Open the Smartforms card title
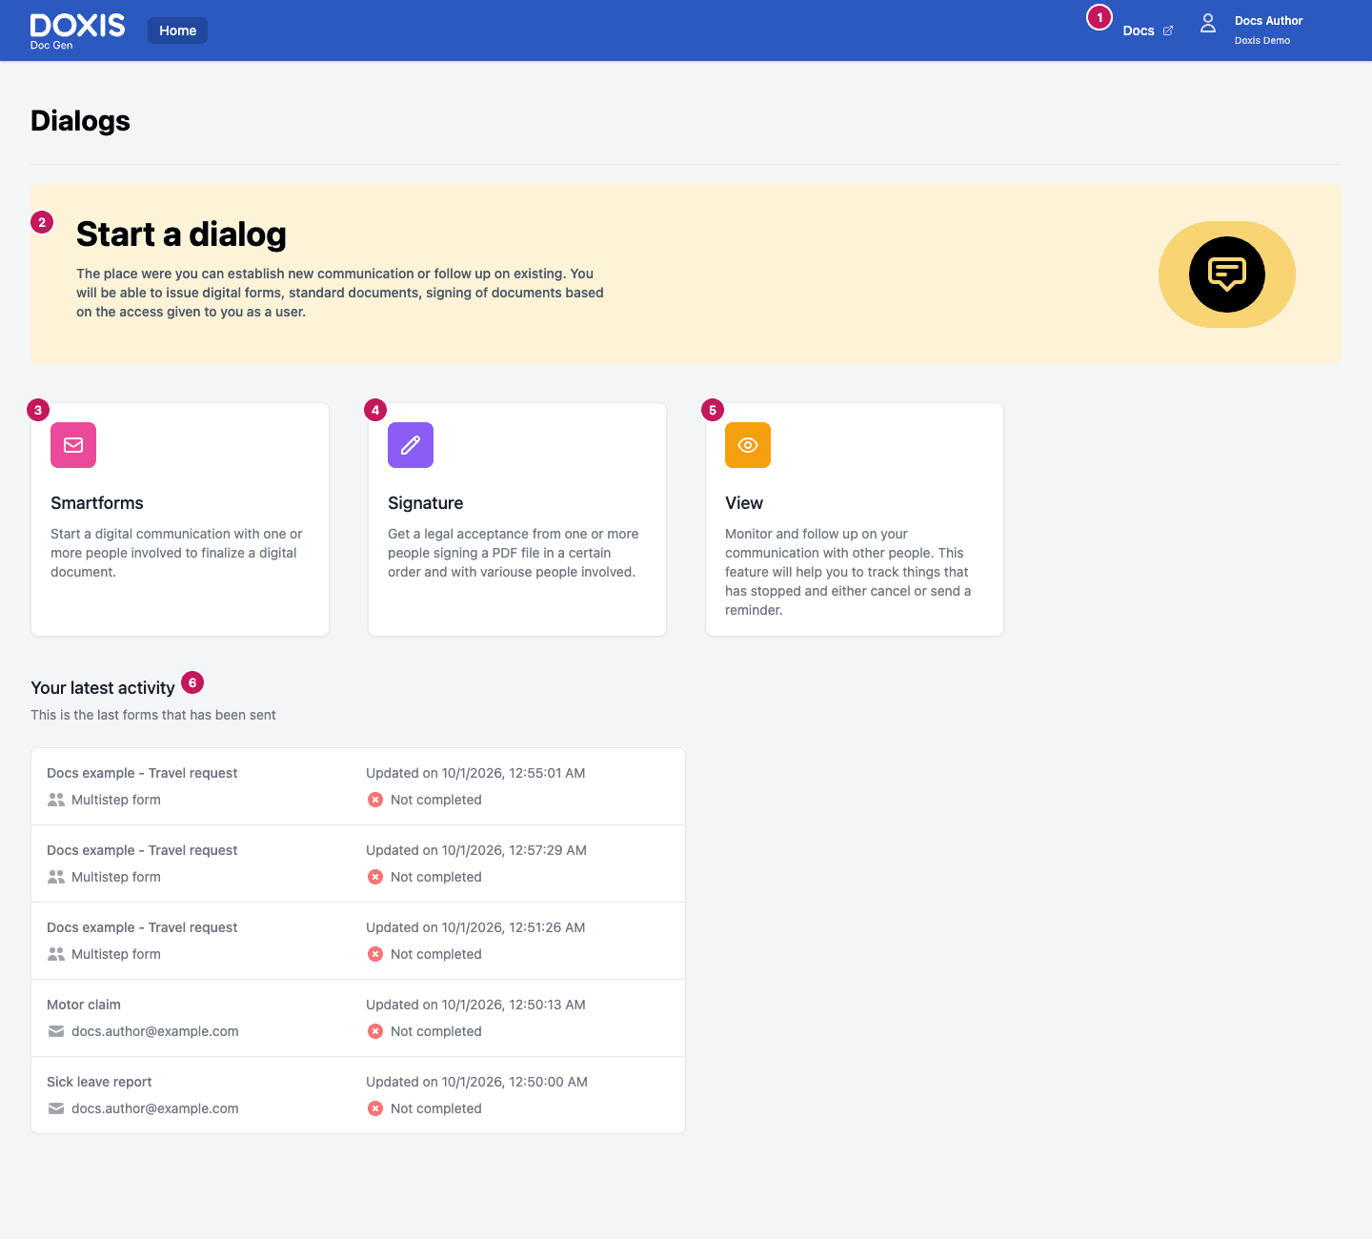 [97, 503]
